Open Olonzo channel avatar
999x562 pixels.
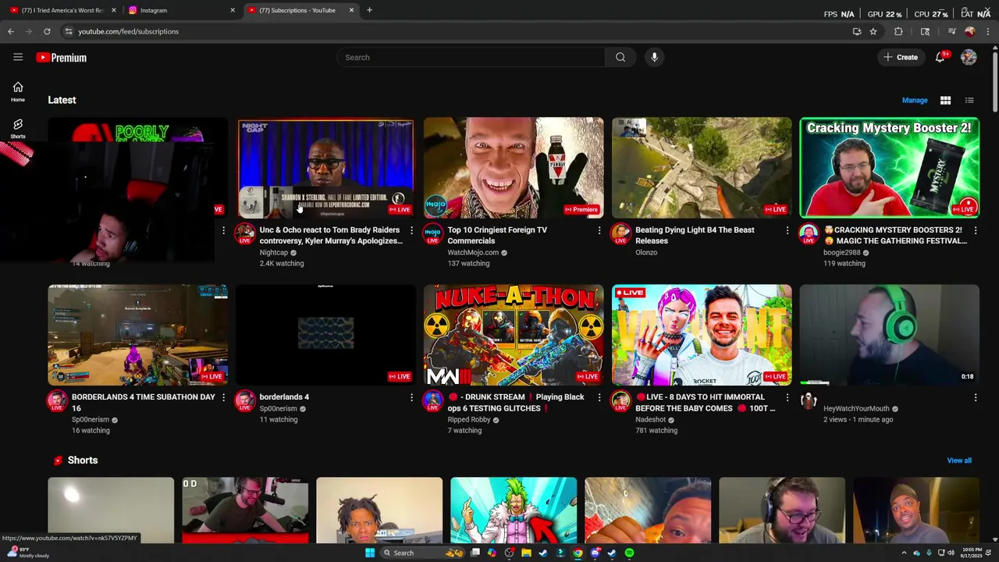tap(620, 233)
